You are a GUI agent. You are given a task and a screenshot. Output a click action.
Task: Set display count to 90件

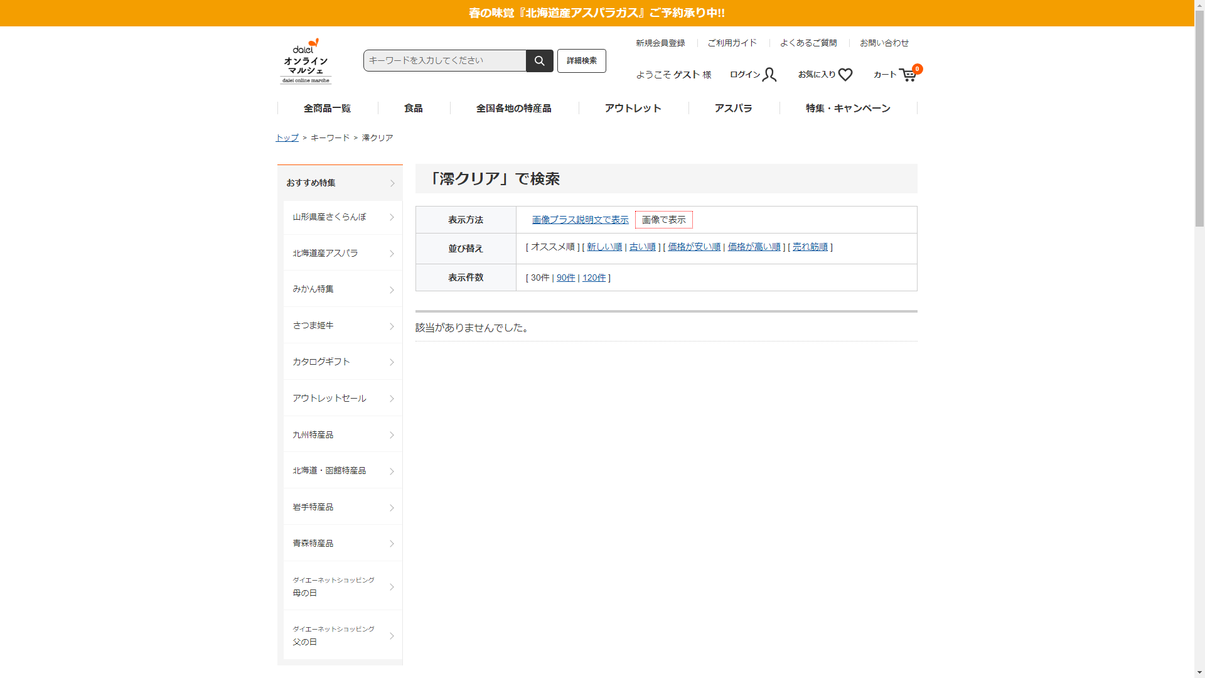click(565, 277)
